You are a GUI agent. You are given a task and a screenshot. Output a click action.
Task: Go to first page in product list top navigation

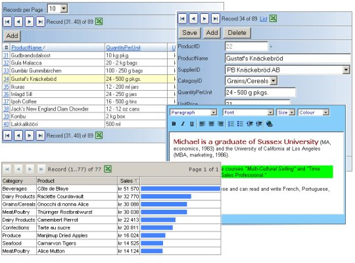pyautogui.click(x=7, y=22)
